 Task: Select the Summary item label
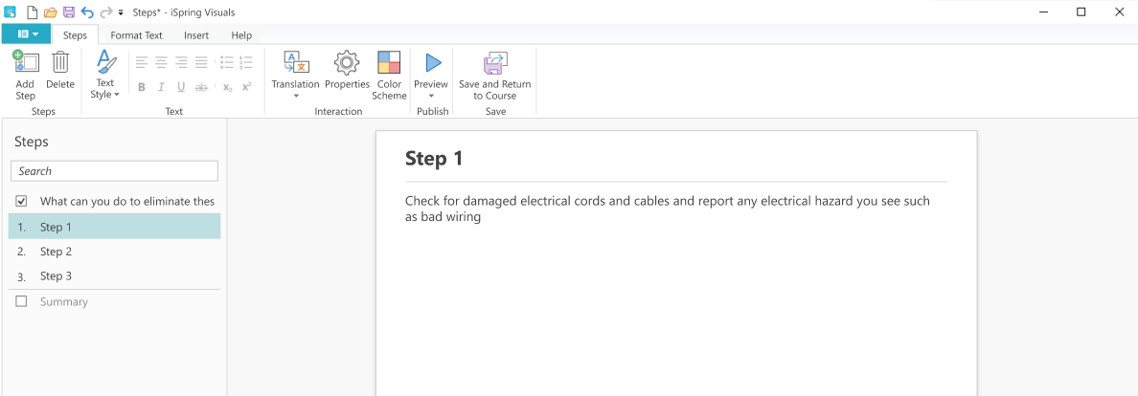tap(64, 301)
